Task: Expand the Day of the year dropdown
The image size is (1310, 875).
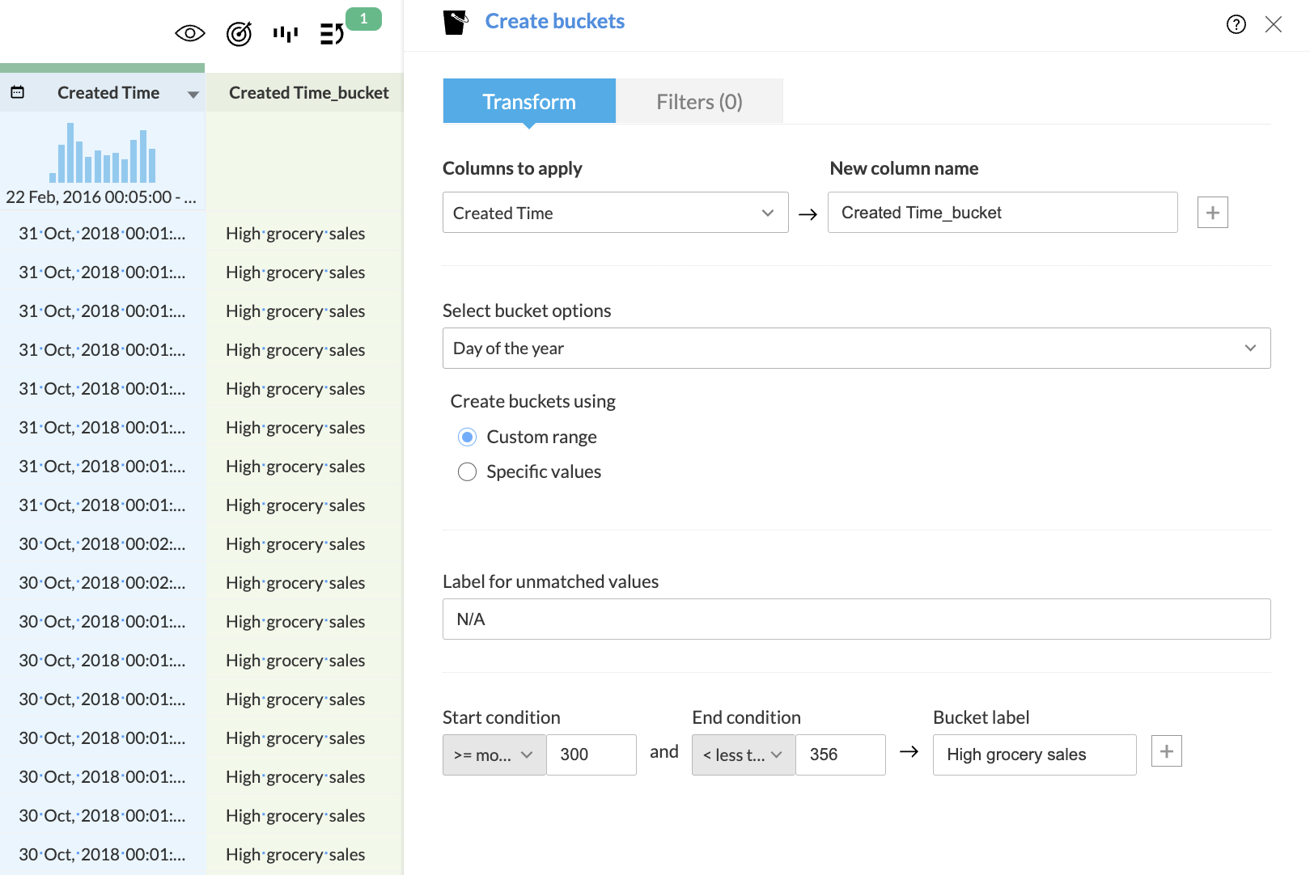Action: (x=856, y=349)
